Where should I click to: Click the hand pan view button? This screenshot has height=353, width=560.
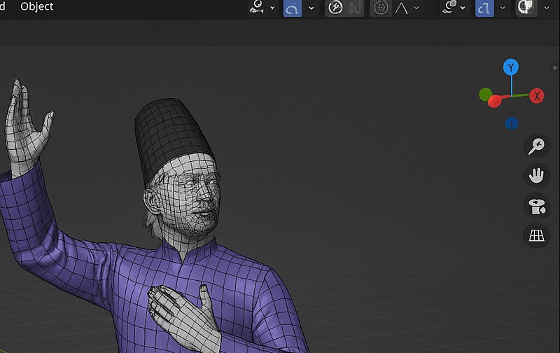click(x=536, y=175)
